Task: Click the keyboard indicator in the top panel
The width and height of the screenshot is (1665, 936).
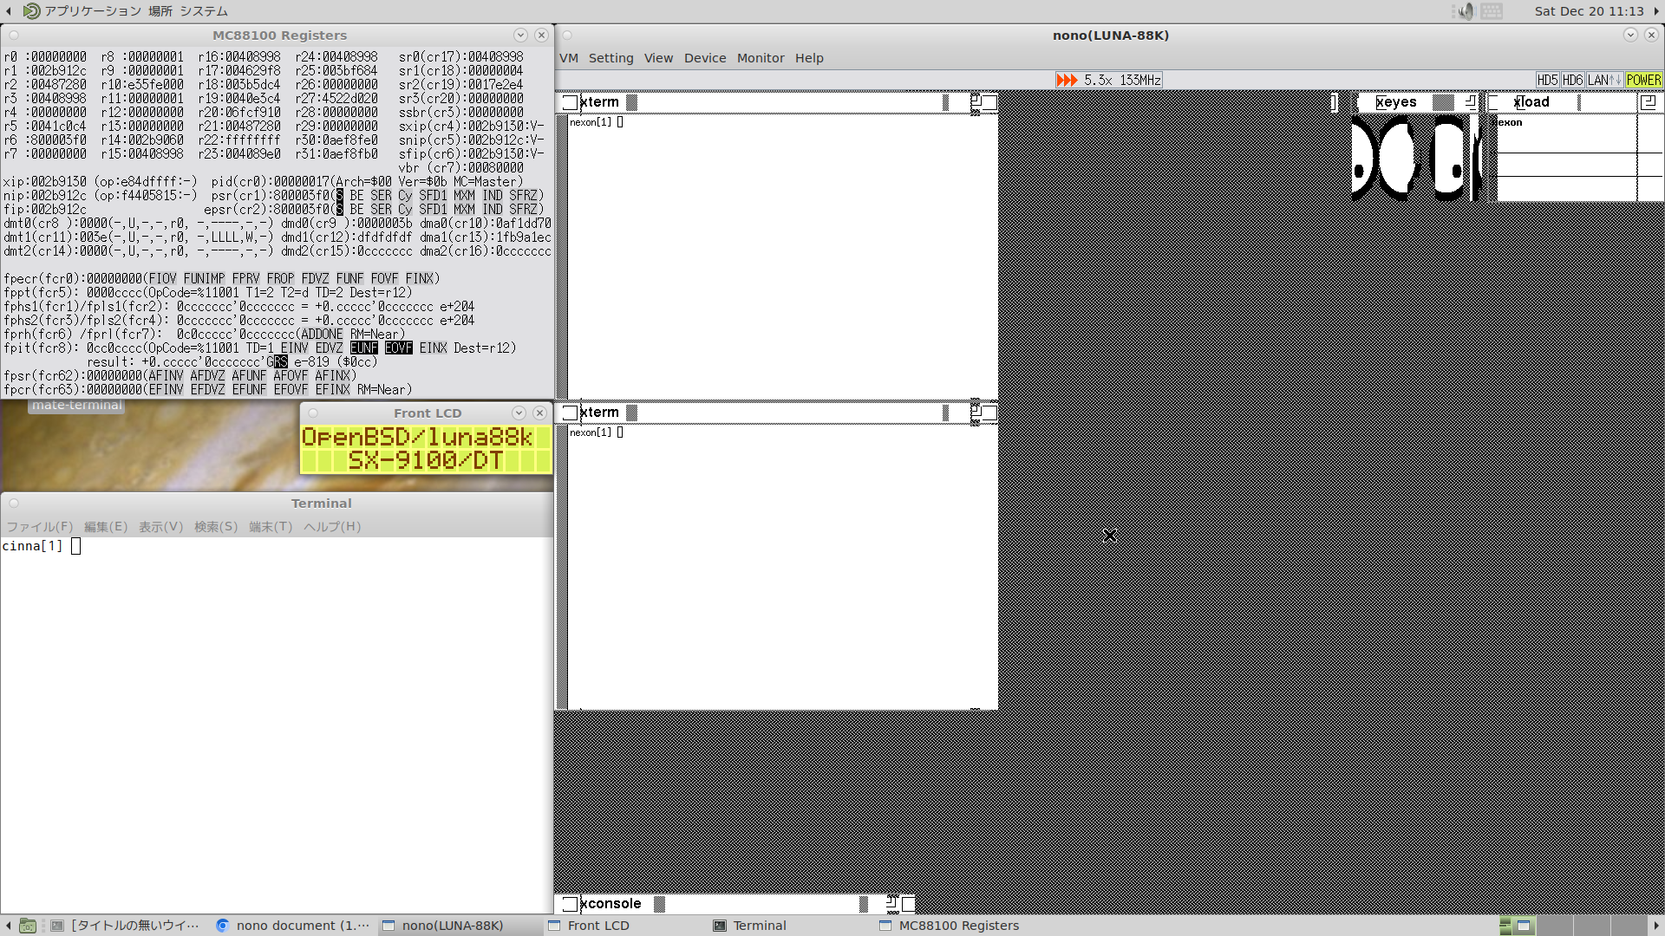Action: [1492, 11]
